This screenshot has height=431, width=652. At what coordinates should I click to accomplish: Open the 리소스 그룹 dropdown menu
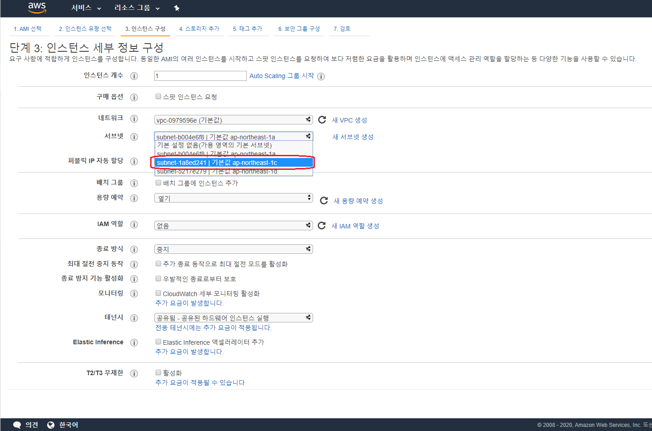(x=137, y=8)
